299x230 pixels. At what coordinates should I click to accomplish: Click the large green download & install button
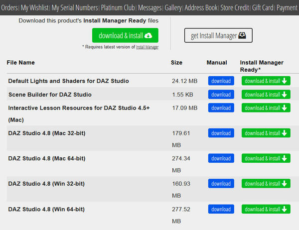(125, 35)
